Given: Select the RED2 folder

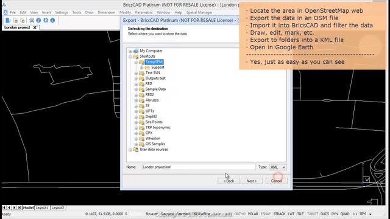Looking at the screenshot, I should coord(149,95).
